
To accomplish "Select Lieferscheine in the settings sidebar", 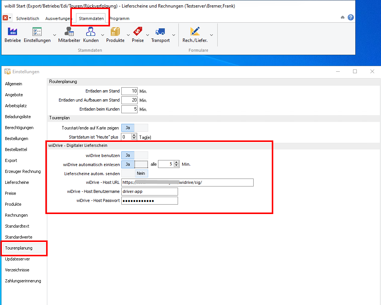I will click(17, 182).
